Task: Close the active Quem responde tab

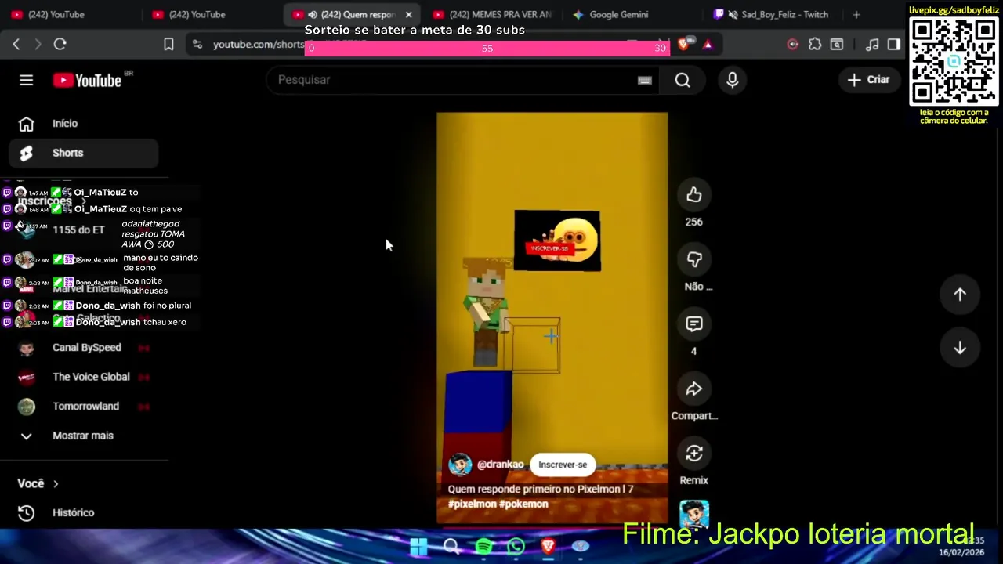Action: point(408,15)
